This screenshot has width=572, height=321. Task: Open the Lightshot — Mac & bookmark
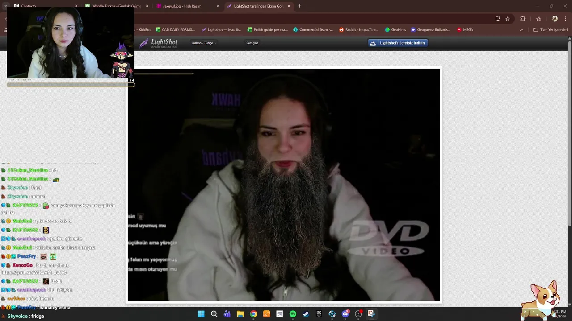click(x=221, y=30)
